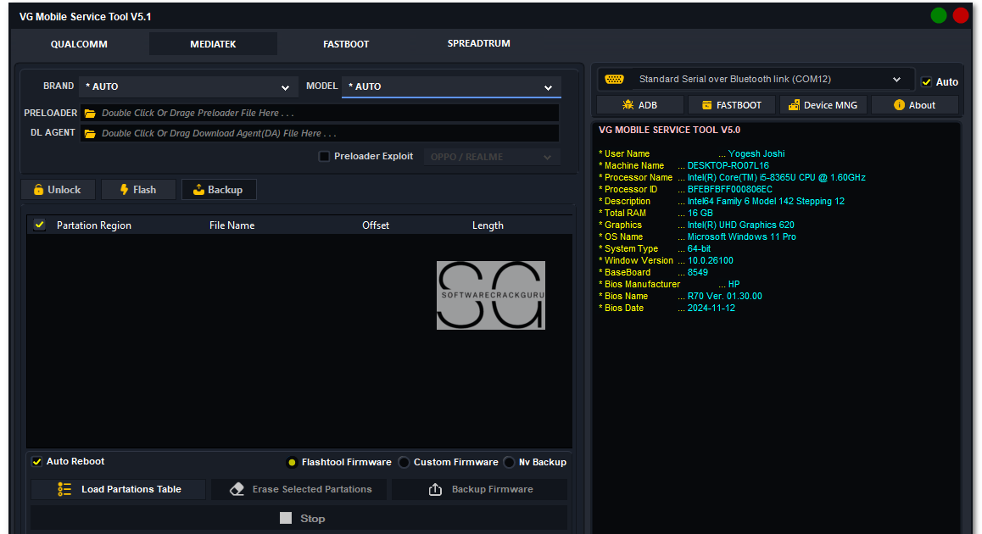
Task: Click the red close window button
Action: [x=961, y=15]
